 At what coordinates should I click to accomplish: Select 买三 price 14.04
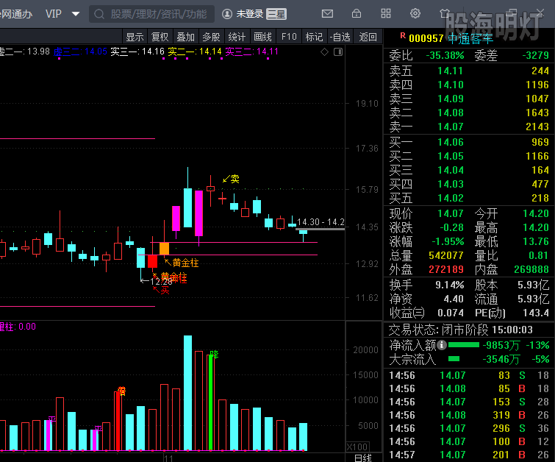coord(450,170)
